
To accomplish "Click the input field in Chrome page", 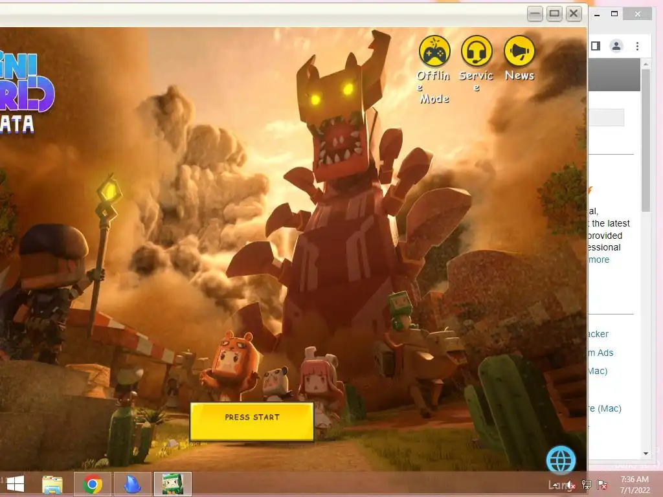I will point(606,117).
